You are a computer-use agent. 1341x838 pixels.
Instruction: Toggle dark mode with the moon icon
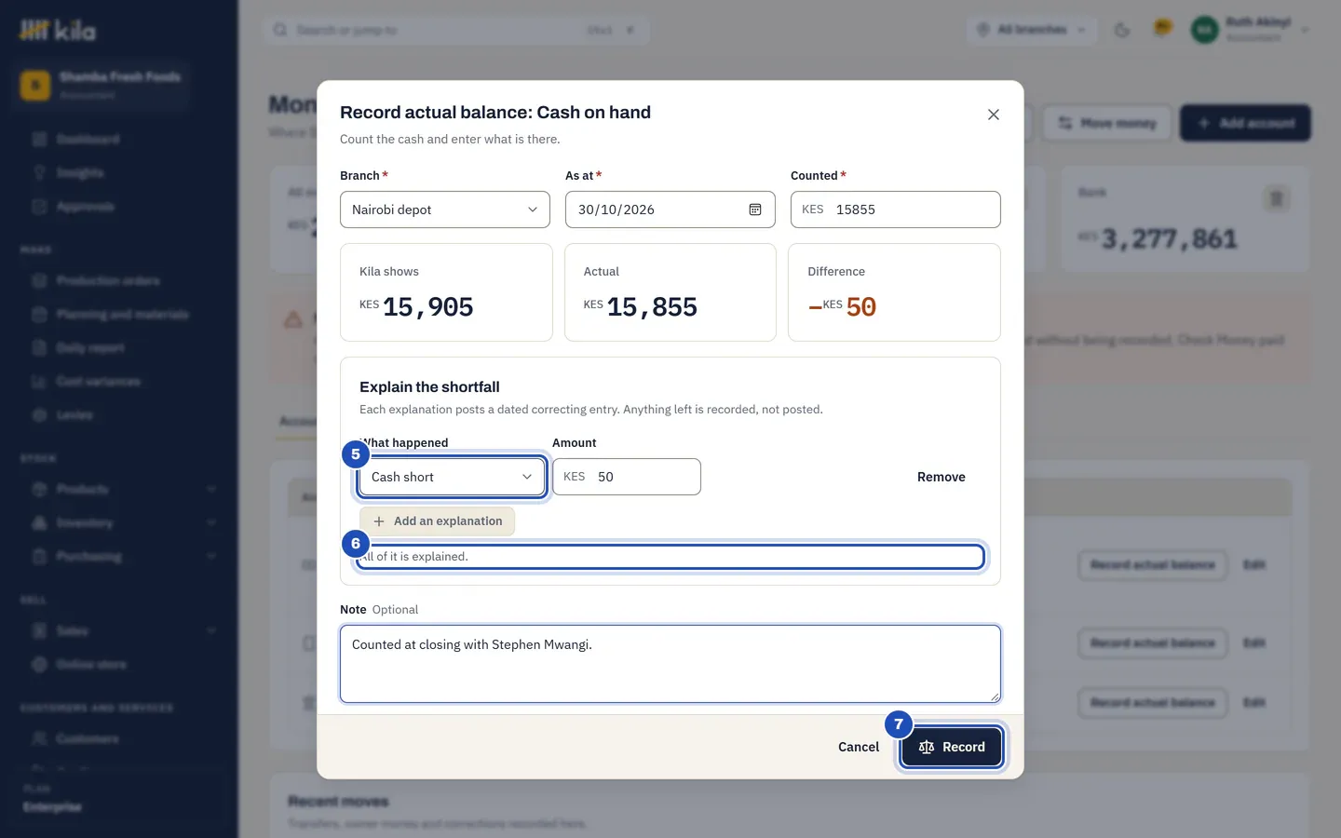[x=1122, y=30]
